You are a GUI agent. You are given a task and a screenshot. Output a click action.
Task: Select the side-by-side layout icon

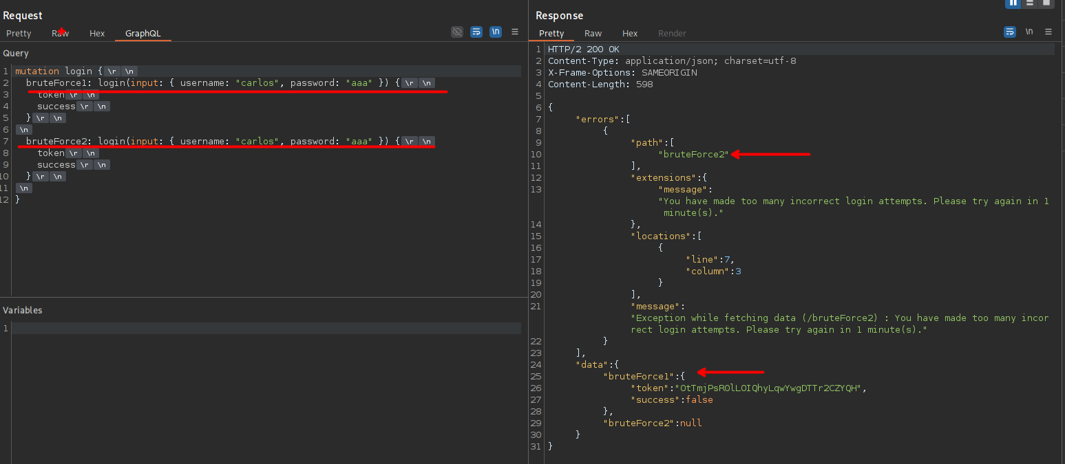[1013, 3]
